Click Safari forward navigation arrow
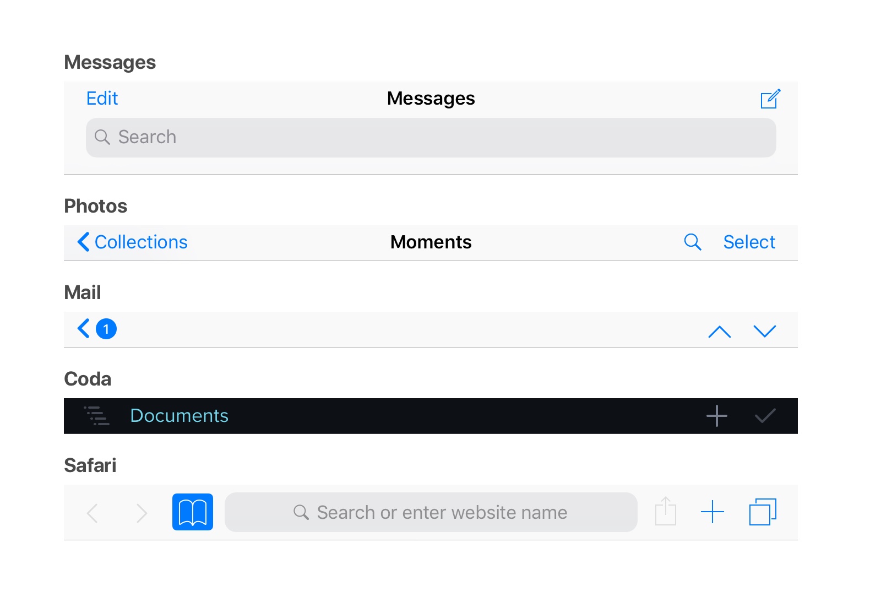The width and height of the screenshot is (881, 613). [142, 513]
